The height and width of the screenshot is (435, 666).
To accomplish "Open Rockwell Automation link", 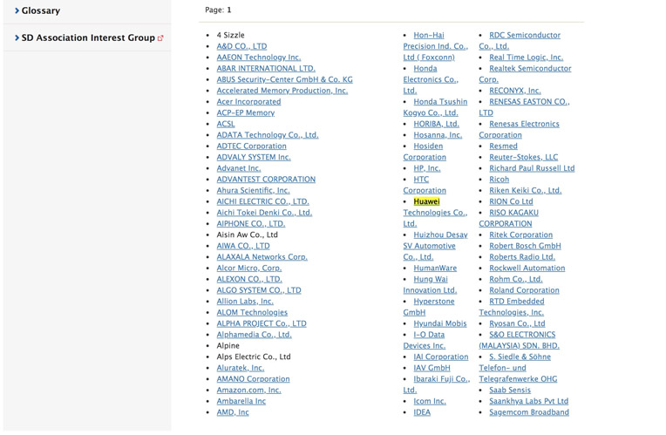I will click(527, 268).
